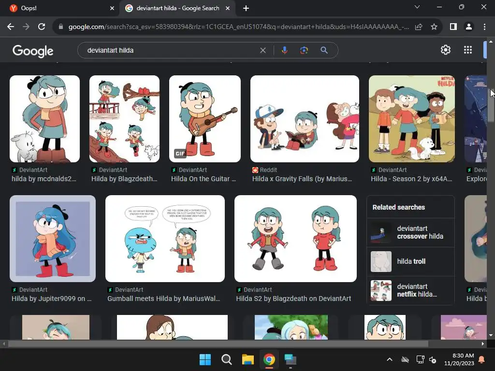This screenshot has width=495, height=371.
Task: Click the vertical scrollbar up arrow
Action: tap(491, 42)
